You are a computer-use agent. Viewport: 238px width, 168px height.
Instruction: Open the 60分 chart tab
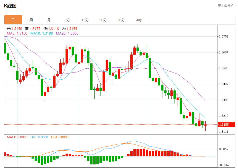121,20
